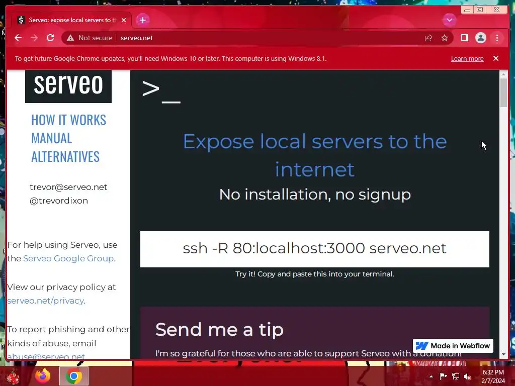This screenshot has width=515, height=386.
Task: Open the MANUAL section link
Action: (x=52, y=138)
